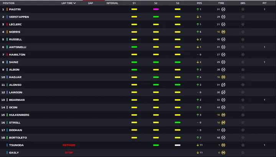
Task: Click Gasly's DRS indicator dot
Action: (243, 153)
